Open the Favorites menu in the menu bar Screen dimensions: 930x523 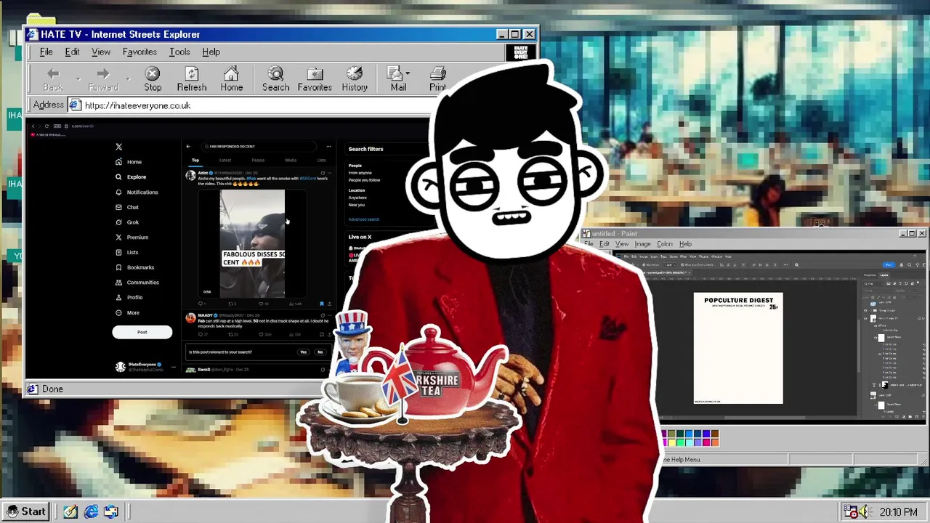click(x=139, y=52)
